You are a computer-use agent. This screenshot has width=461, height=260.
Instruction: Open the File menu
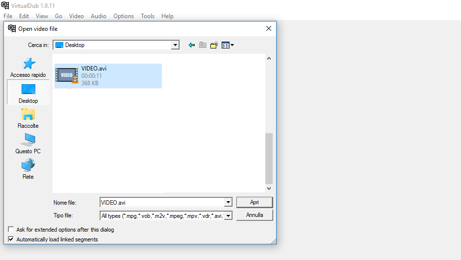click(x=8, y=16)
